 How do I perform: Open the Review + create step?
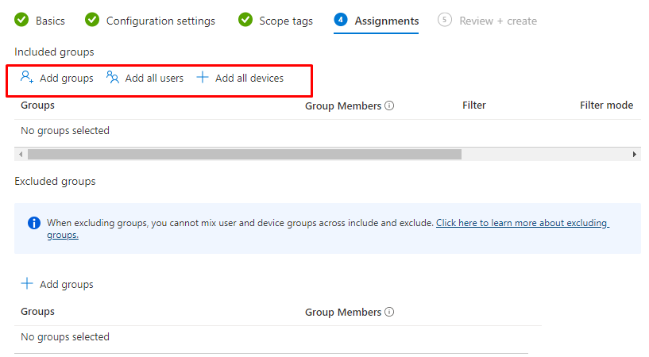pyautogui.click(x=497, y=21)
